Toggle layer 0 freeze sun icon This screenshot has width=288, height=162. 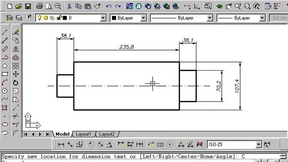pyautogui.click(x=46, y=18)
